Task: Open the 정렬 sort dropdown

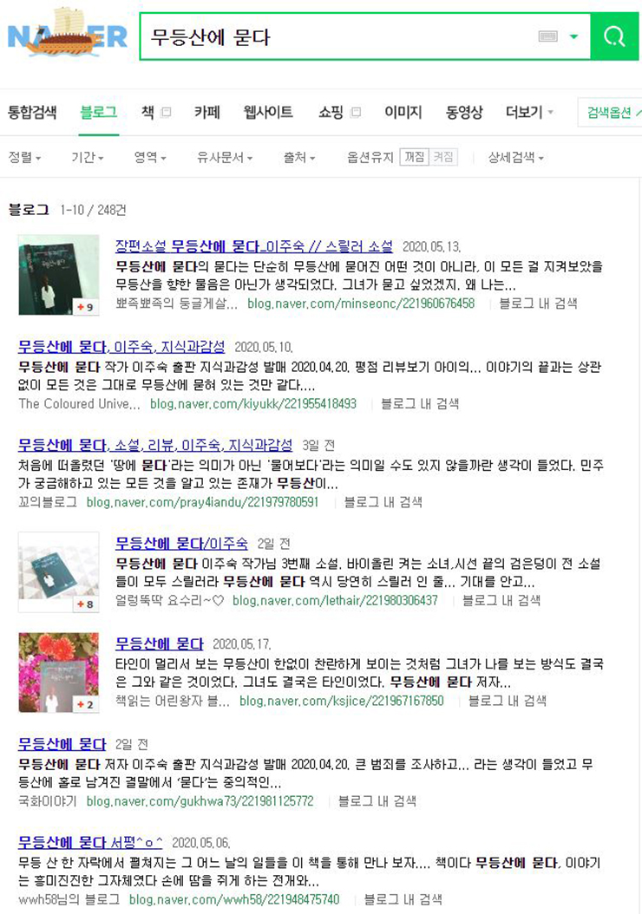Action: click(24, 157)
